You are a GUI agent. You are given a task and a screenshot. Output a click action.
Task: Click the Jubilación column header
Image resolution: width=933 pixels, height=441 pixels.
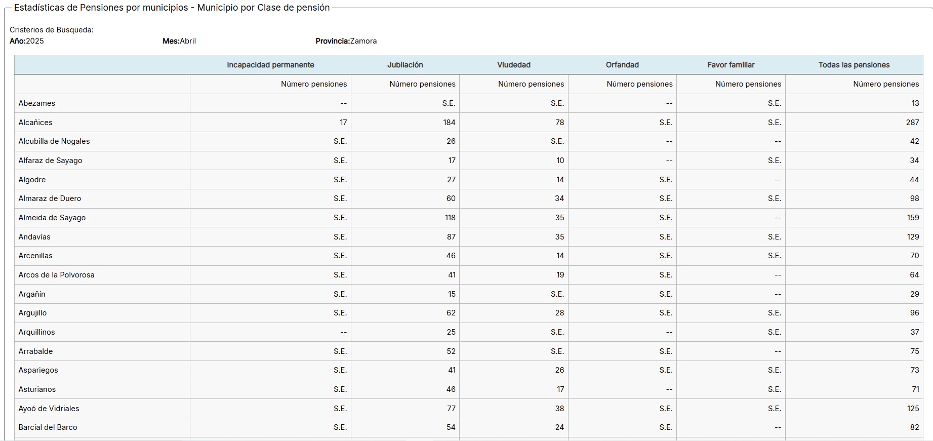point(405,65)
